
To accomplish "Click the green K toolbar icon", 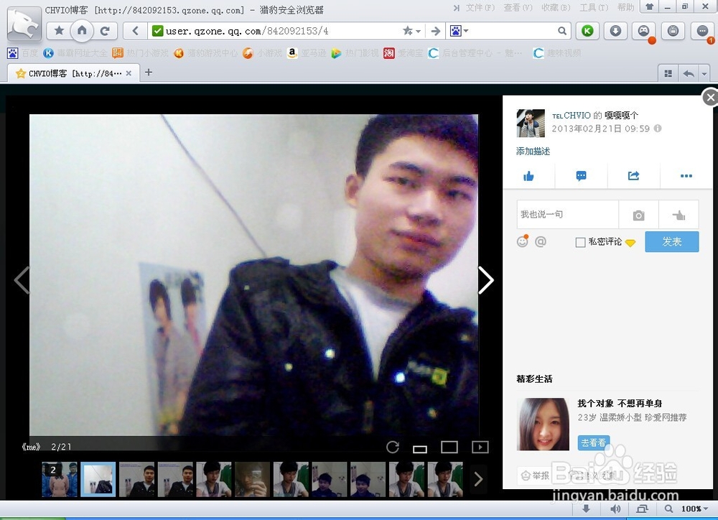I will click(x=587, y=31).
